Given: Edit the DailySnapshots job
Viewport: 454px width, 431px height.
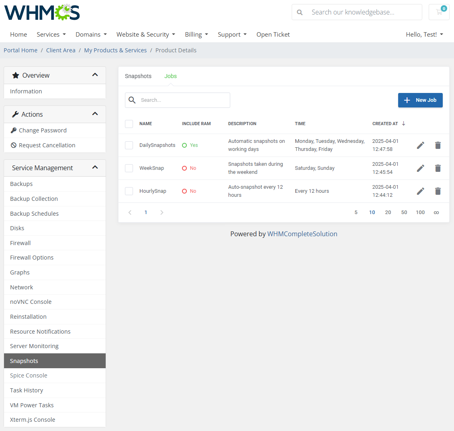Looking at the screenshot, I should coord(420,145).
